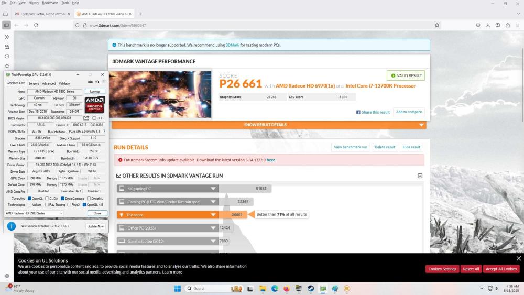Toggle the Firefox sidebar button
Image resolution: width=524 pixels, height=295 pixels.
[6, 25]
